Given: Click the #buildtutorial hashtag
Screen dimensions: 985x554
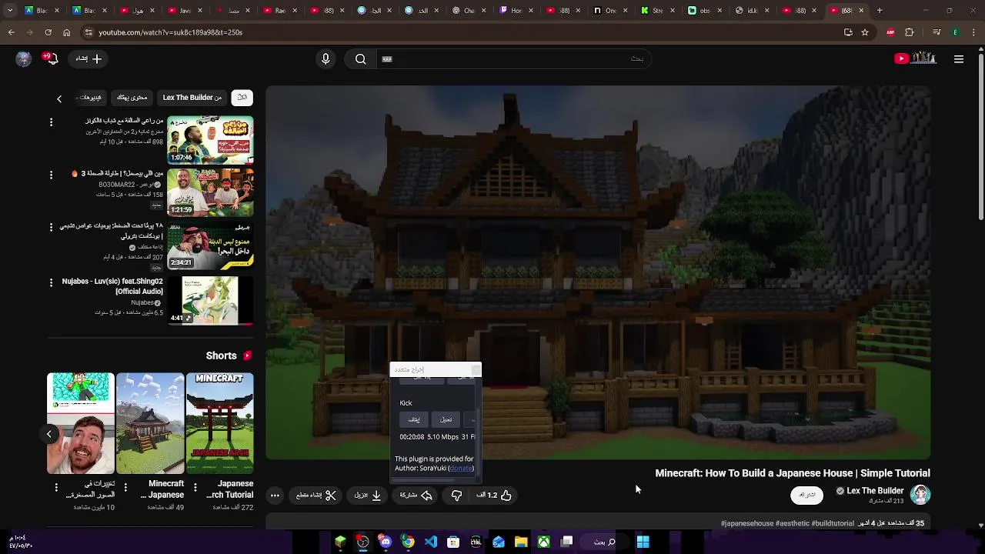Looking at the screenshot, I should tap(833, 523).
